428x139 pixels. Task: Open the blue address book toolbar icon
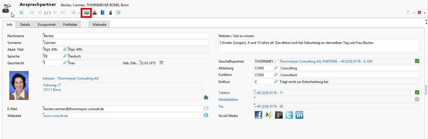click(x=103, y=13)
